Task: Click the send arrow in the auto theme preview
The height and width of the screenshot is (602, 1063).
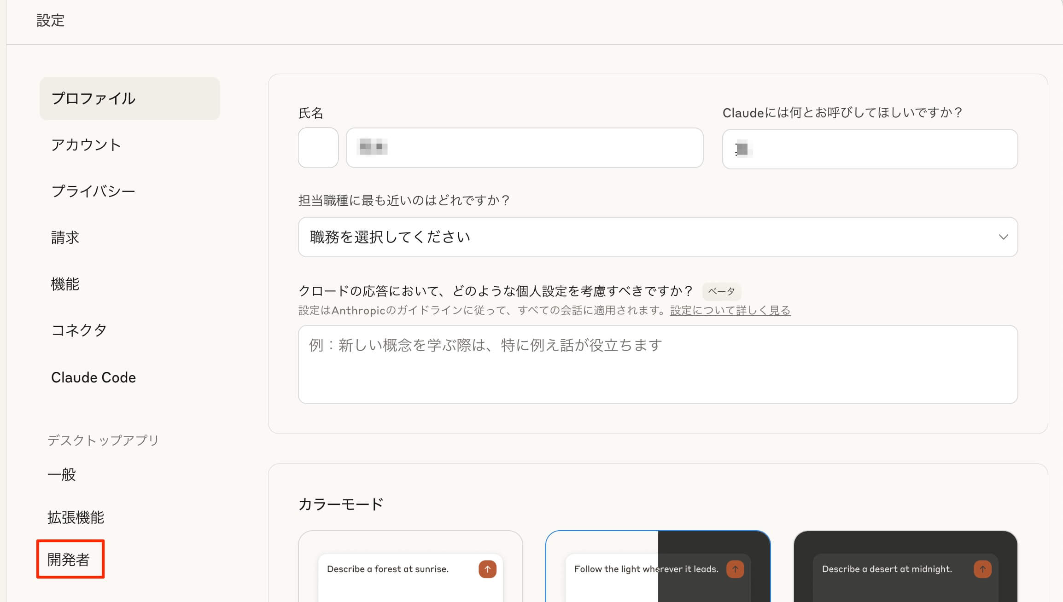Action: (735, 569)
